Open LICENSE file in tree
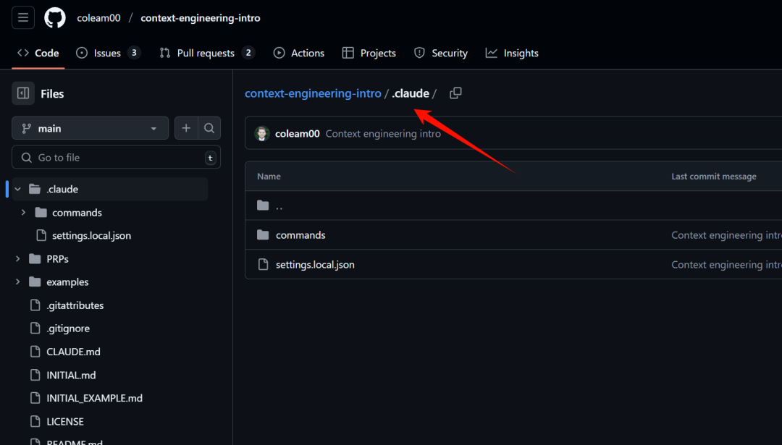 (65, 421)
